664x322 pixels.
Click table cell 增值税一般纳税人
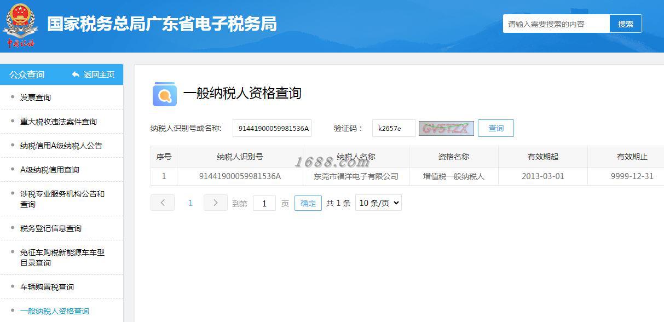click(454, 176)
